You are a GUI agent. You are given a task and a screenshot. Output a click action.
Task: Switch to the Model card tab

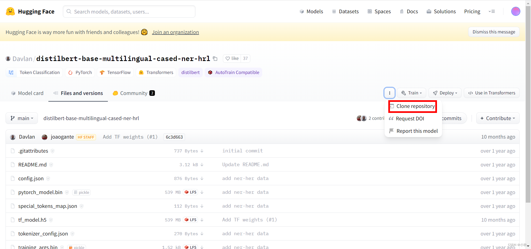point(27,93)
